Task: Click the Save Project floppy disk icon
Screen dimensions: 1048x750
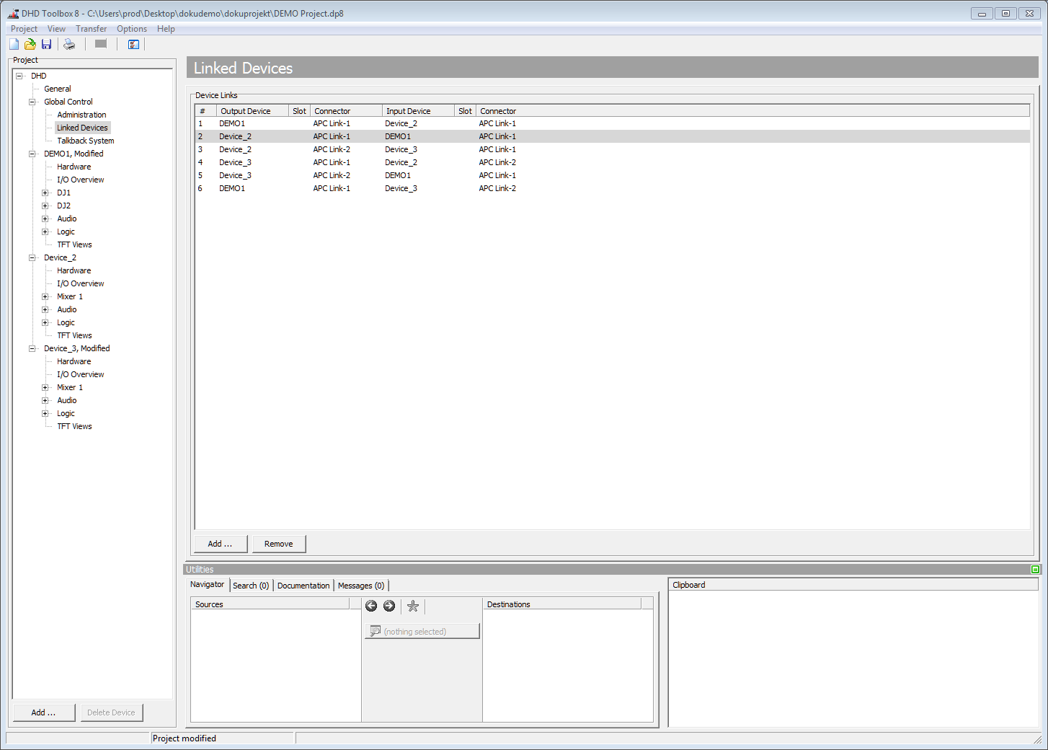Action: [x=46, y=44]
